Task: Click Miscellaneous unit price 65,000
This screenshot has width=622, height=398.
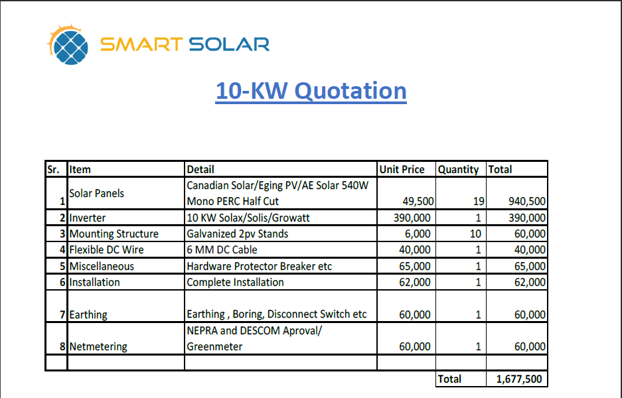Action: pyautogui.click(x=415, y=267)
